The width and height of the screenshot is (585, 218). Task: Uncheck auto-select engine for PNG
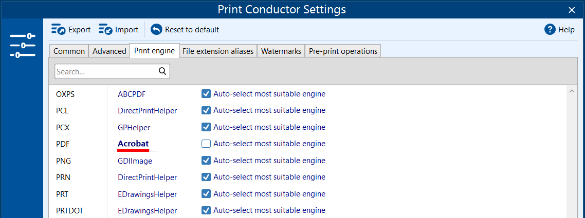click(x=206, y=161)
